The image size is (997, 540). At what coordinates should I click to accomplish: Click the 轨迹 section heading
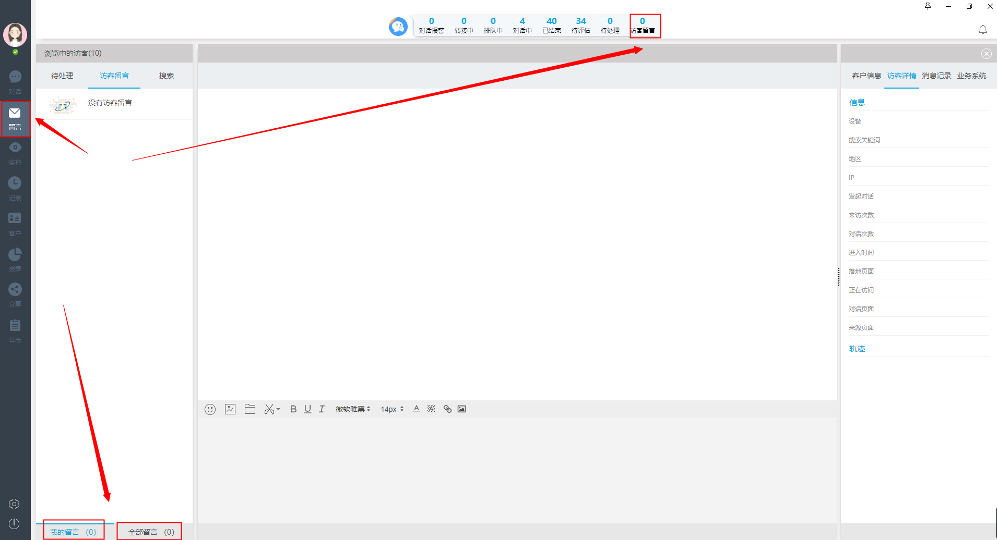[857, 349]
